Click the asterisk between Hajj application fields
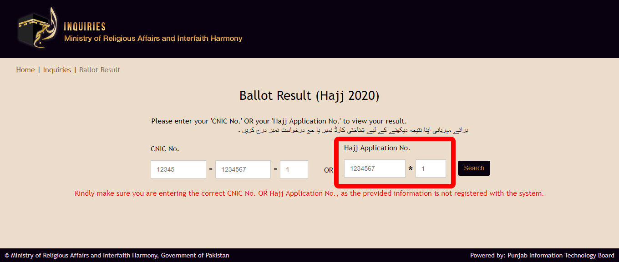This screenshot has width=619, height=262. point(411,169)
